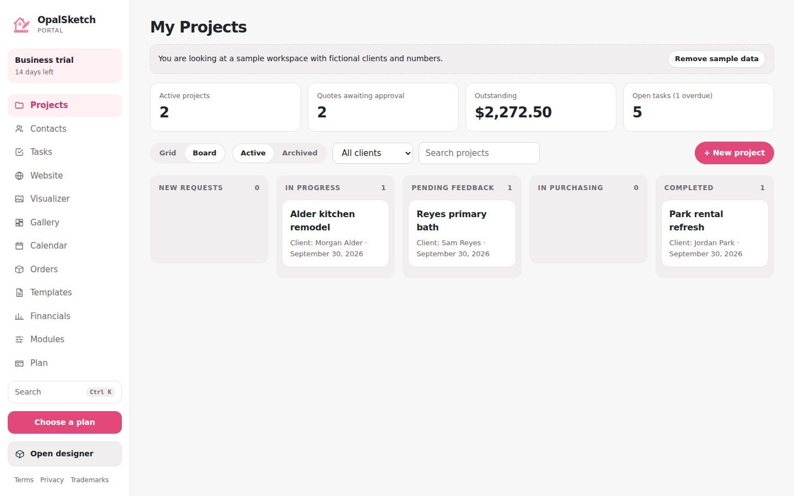
Task: Click the Quotes awaiting approval card
Action: pos(383,107)
